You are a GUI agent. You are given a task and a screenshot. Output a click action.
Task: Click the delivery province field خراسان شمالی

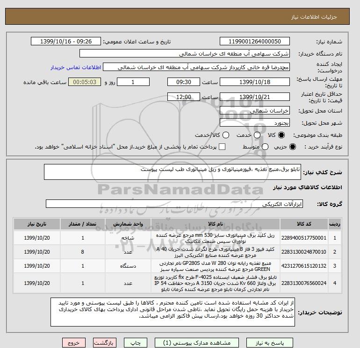click(x=255, y=111)
